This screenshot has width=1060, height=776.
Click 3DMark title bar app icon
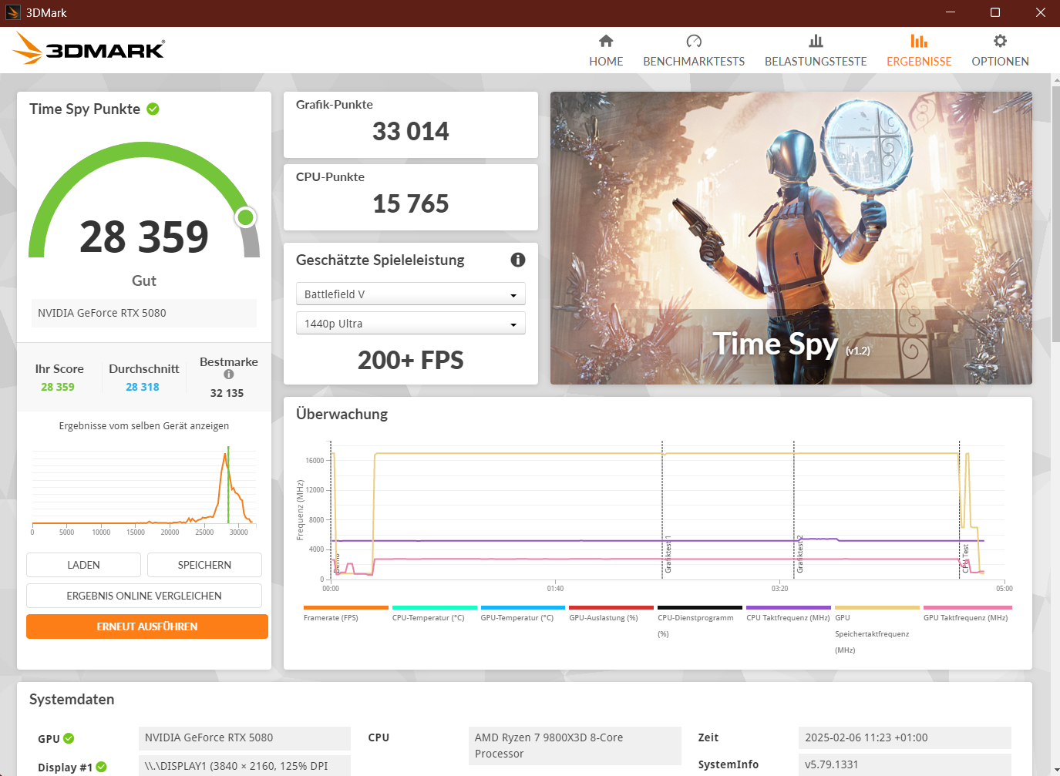(x=13, y=12)
